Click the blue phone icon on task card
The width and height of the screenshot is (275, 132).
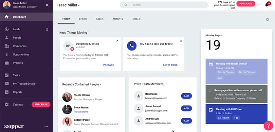tap(132, 46)
